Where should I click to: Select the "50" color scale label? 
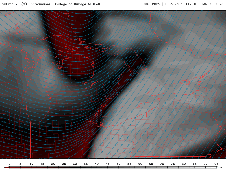tap(118, 164)
